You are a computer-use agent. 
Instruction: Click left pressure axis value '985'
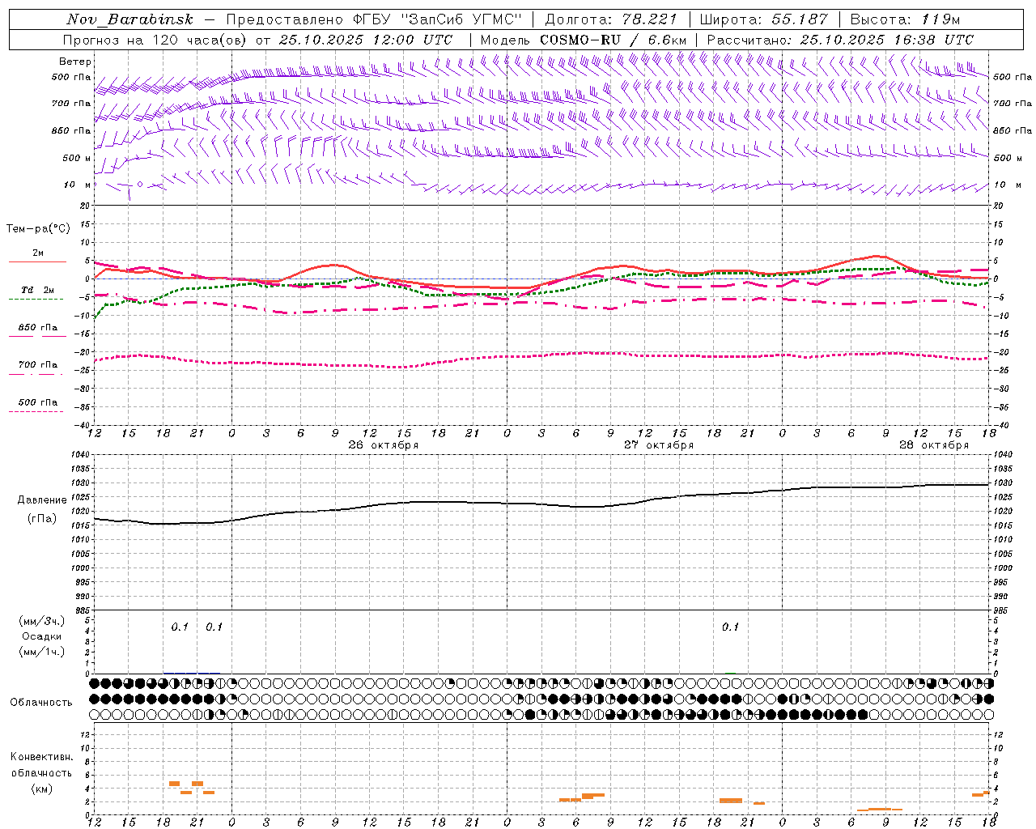[x=83, y=611]
